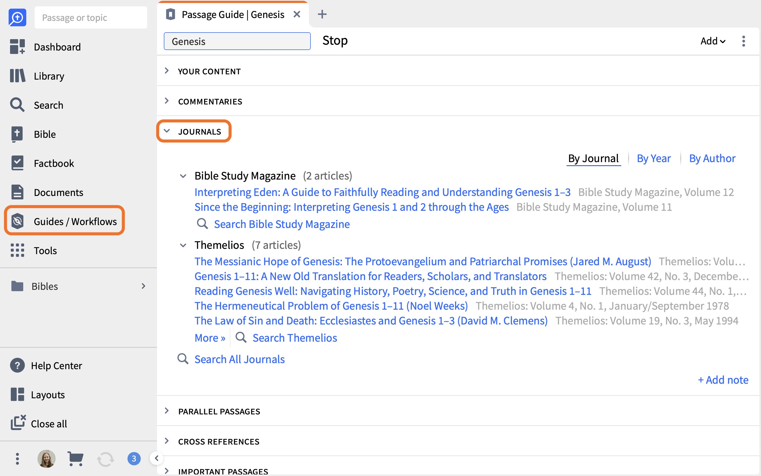Open the Factbook icon
The width and height of the screenshot is (761, 476).
[x=17, y=163]
